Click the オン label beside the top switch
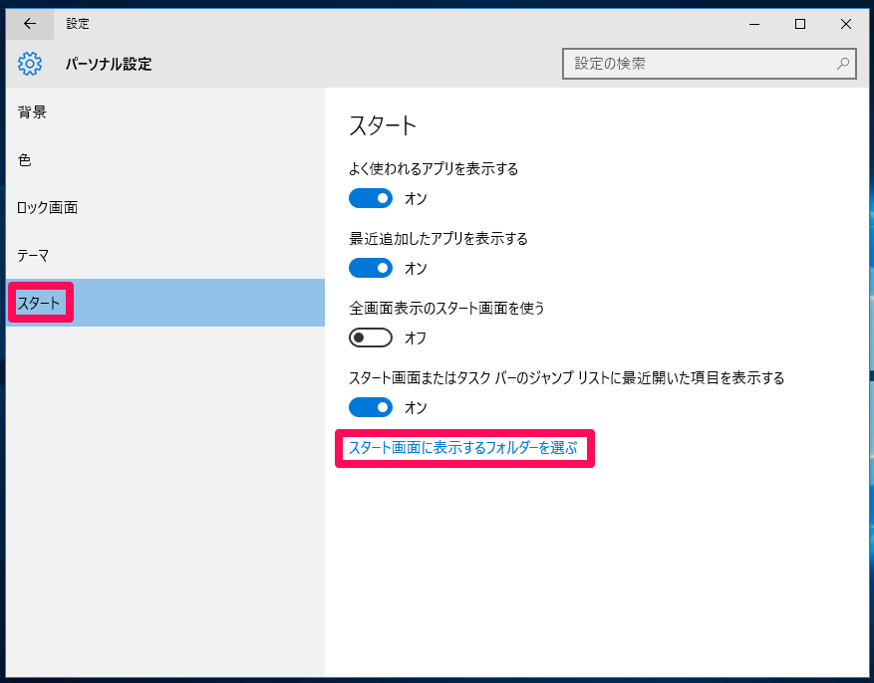The image size is (874, 683). 416,199
